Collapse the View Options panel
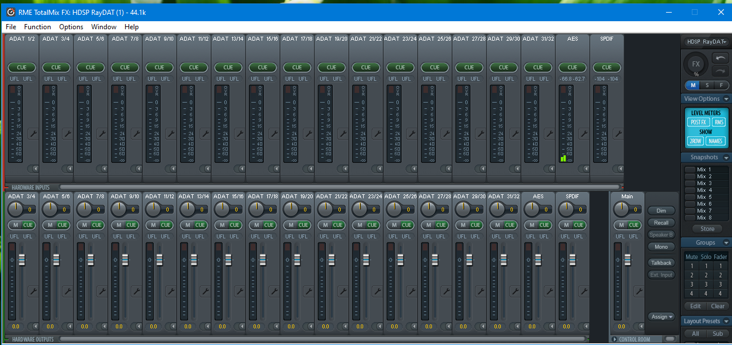The height and width of the screenshot is (345, 732). (x=727, y=99)
